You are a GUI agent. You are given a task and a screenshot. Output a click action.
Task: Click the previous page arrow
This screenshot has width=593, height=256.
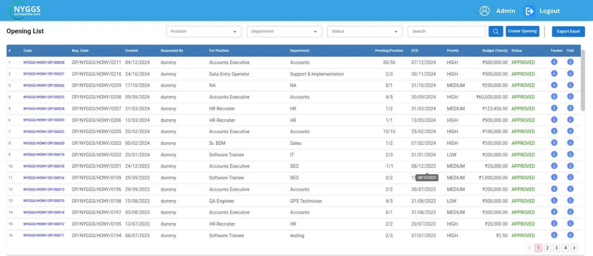pyautogui.click(x=530, y=248)
